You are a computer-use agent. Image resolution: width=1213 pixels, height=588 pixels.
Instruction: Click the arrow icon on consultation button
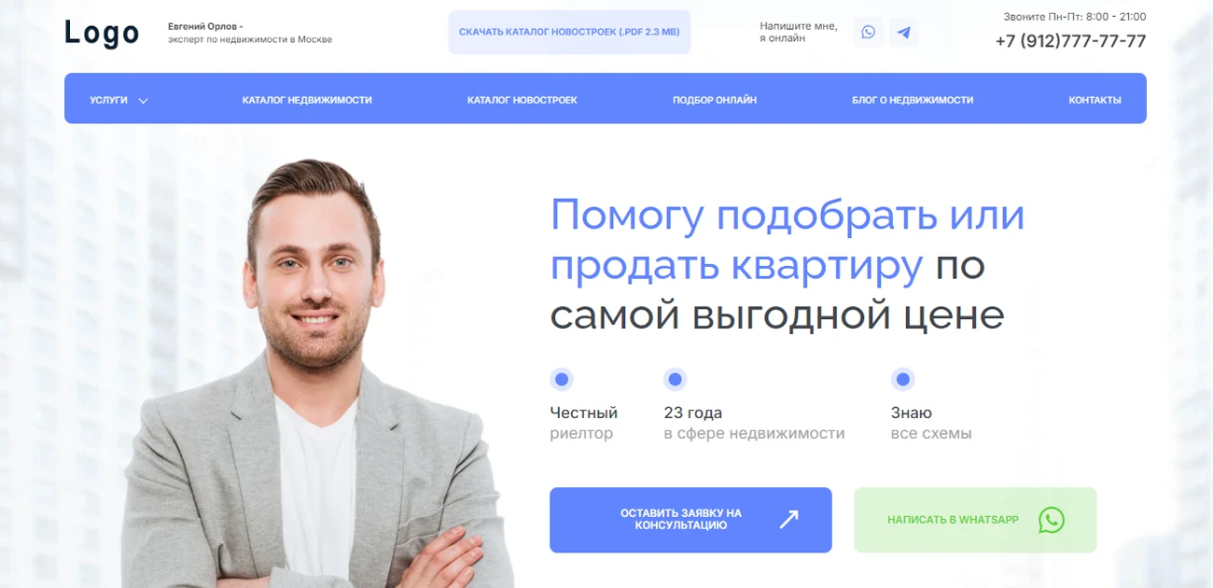[788, 520]
